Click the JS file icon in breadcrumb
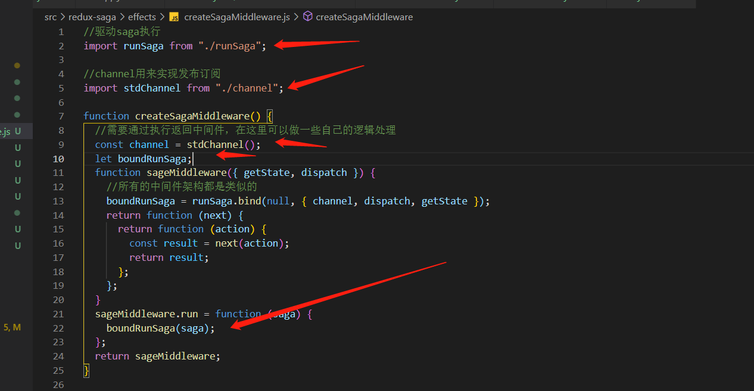Image resolution: width=754 pixels, height=391 pixels. point(175,17)
